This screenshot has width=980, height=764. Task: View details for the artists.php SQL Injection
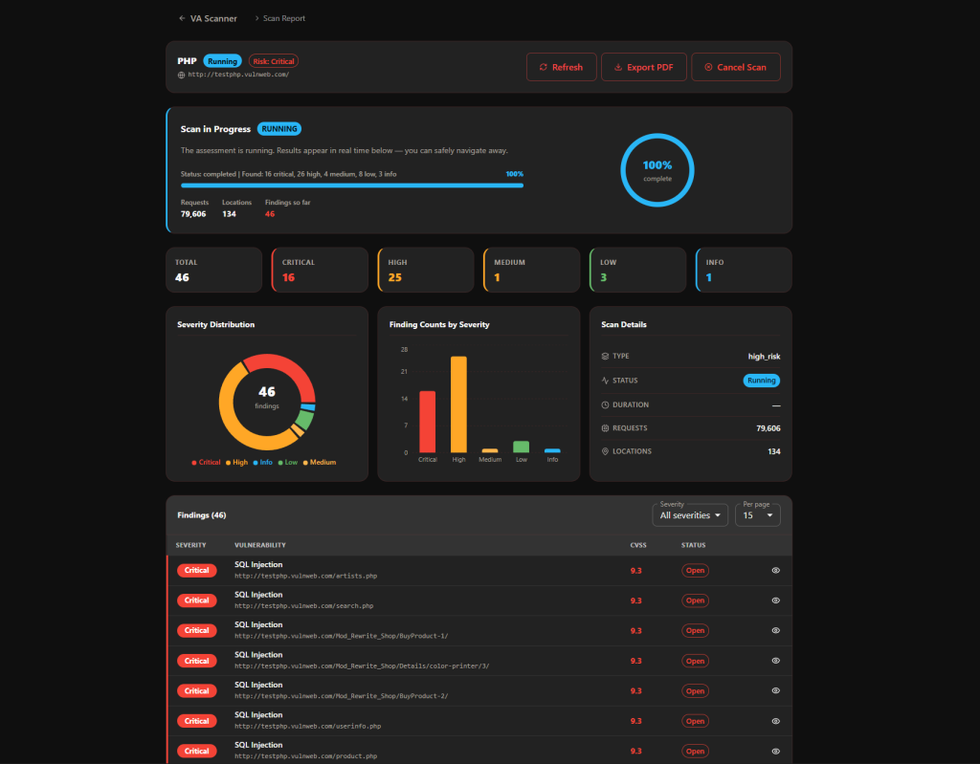coord(775,570)
